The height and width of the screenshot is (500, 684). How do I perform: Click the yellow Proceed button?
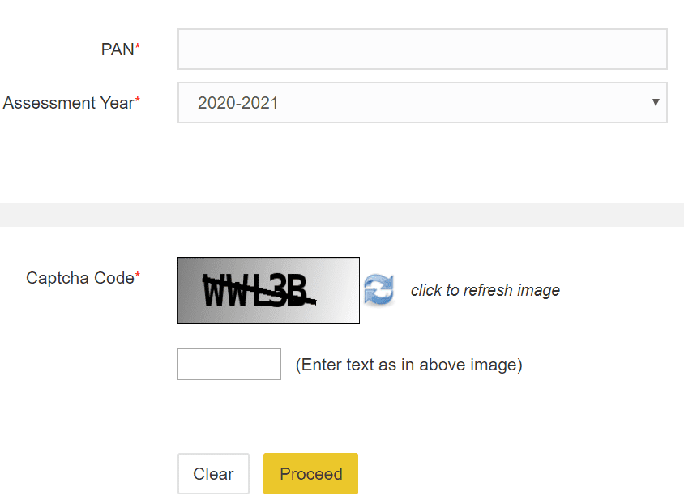(310, 474)
